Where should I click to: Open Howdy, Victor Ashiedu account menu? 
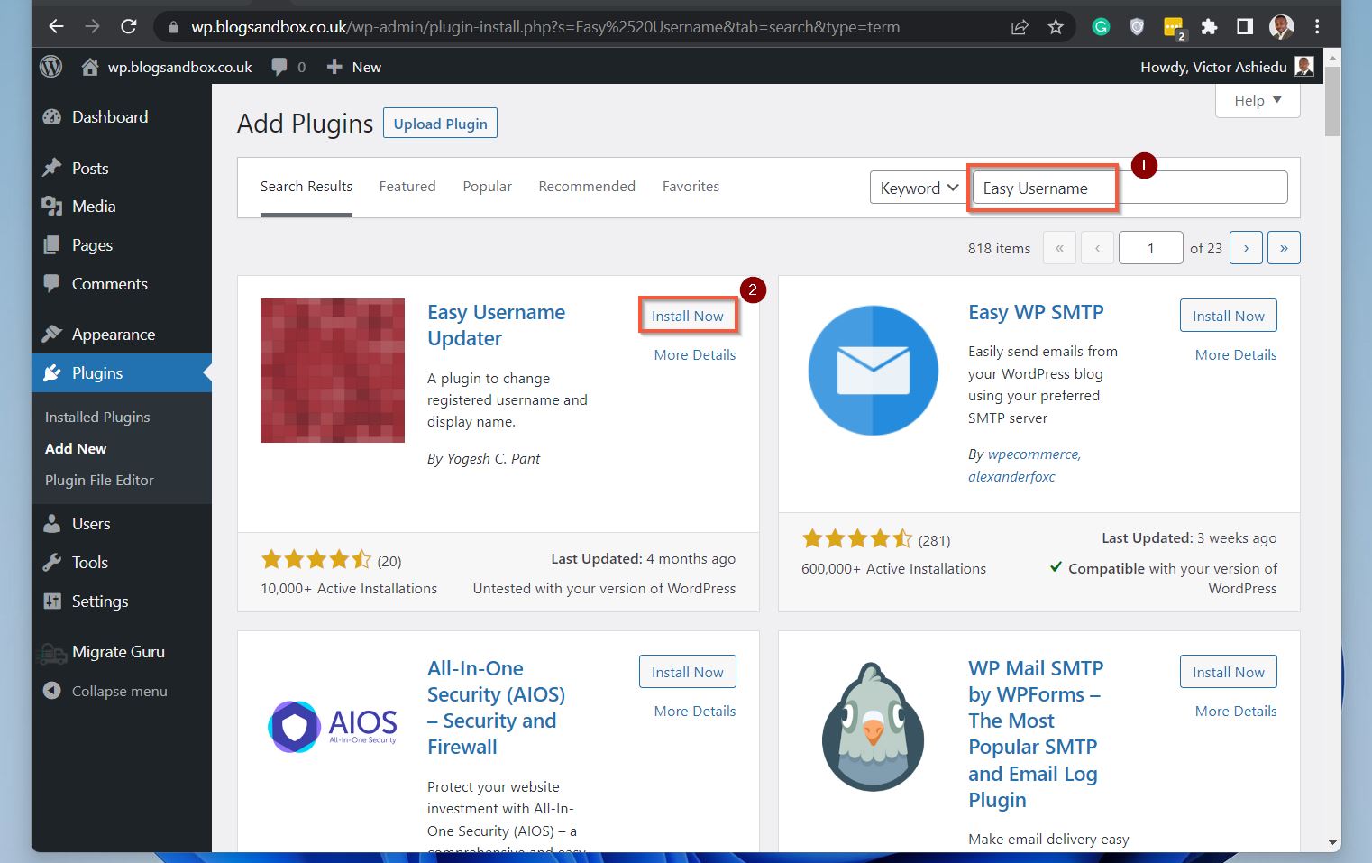tap(1227, 67)
